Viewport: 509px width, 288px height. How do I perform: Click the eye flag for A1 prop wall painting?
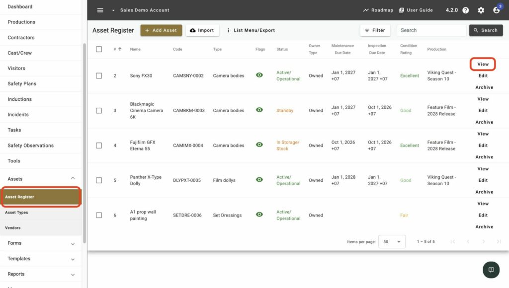[259, 215]
